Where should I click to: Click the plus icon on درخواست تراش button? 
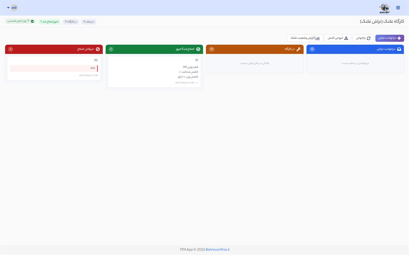pyautogui.click(x=399, y=38)
